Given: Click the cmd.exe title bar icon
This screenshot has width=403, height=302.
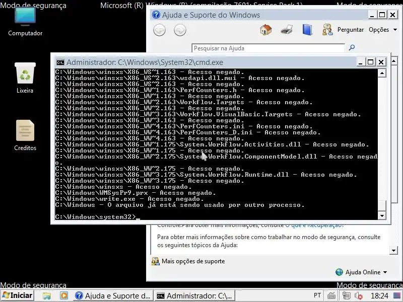Looking at the screenshot, I should pos(60,62).
